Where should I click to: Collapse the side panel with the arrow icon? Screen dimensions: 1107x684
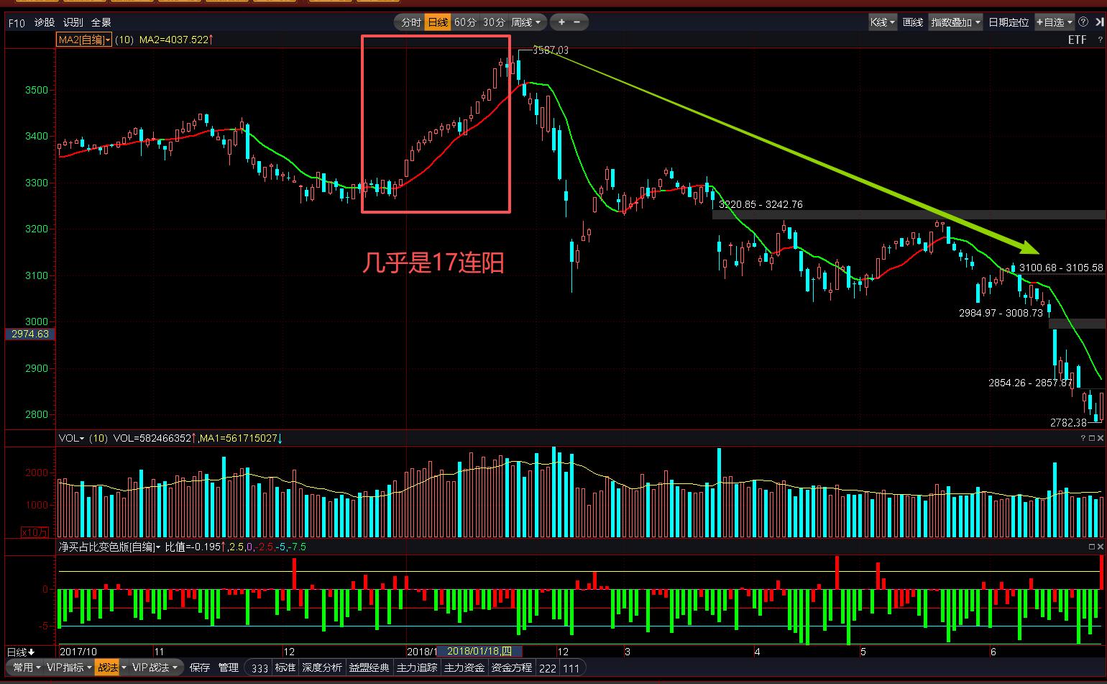[1100, 22]
